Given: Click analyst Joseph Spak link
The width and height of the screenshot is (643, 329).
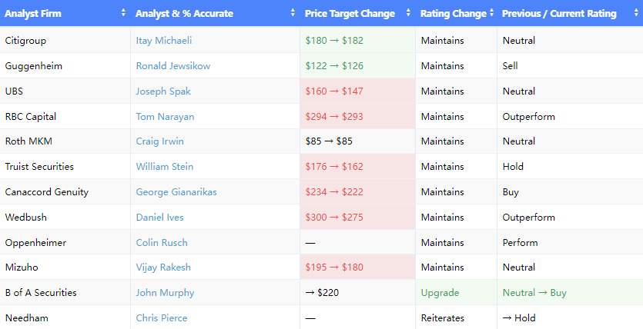Looking at the screenshot, I should click(163, 91).
